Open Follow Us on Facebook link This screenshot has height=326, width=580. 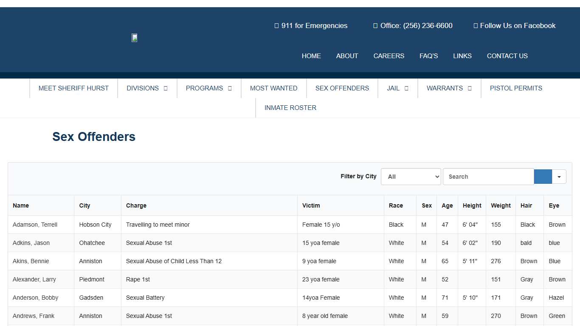point(514,25)
